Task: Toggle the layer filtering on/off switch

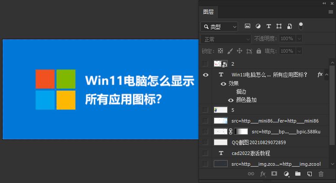Action: [x=301, y=26]
